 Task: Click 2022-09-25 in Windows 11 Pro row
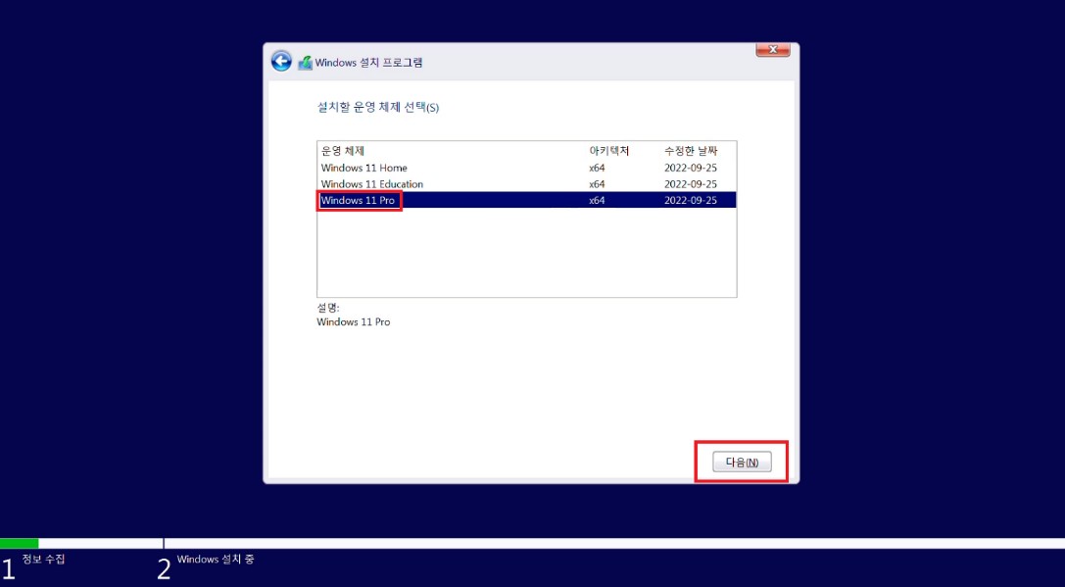coord(691,201)
